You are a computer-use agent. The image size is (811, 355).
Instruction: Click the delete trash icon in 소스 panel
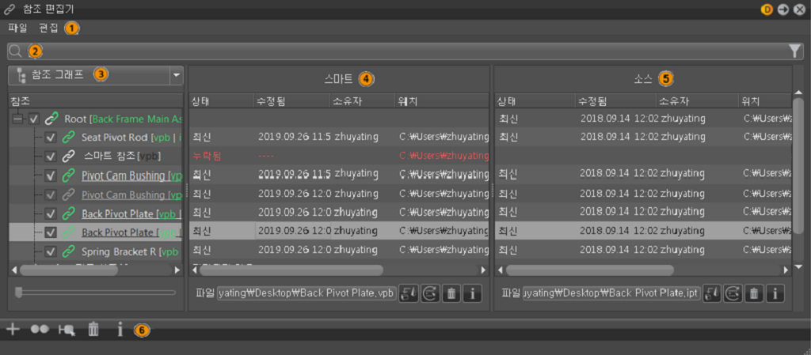click(x=754, y=293)
